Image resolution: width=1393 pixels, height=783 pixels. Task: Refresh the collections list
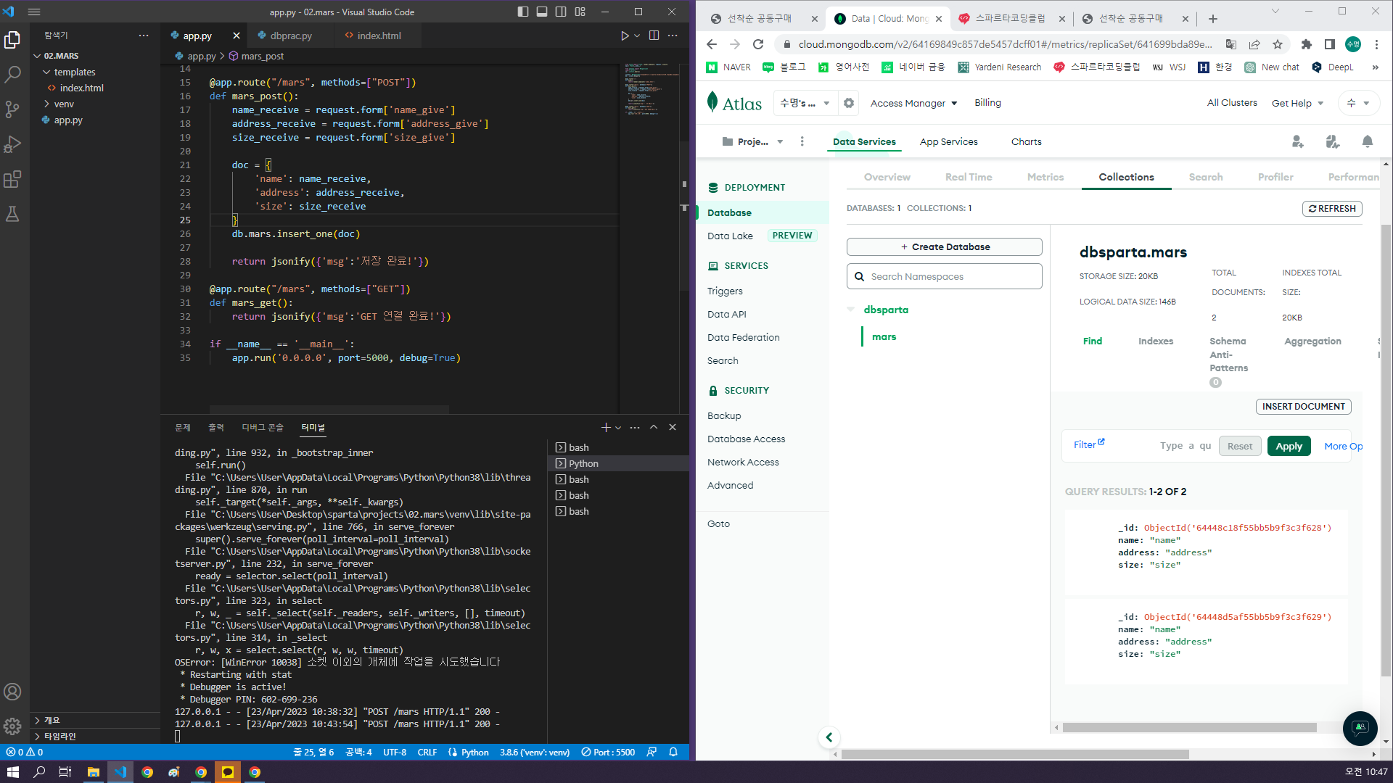[1332, 209]
